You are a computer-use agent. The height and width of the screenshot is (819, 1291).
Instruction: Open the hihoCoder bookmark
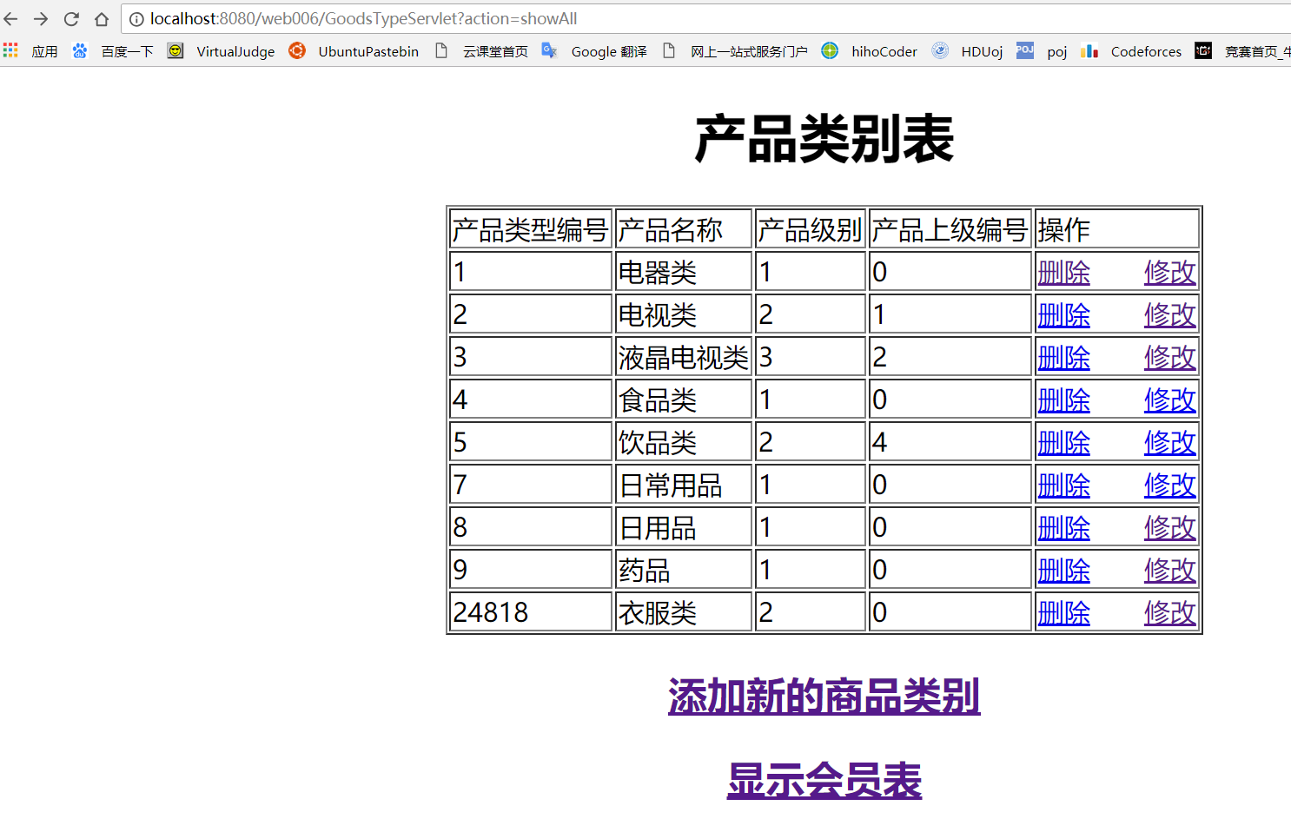tap(869, 51)
